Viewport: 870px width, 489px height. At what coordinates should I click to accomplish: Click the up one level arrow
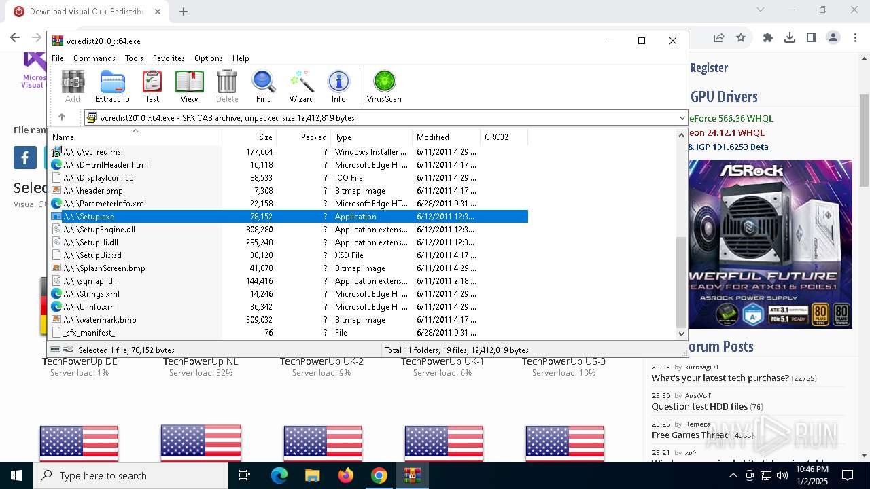(62, 117)
